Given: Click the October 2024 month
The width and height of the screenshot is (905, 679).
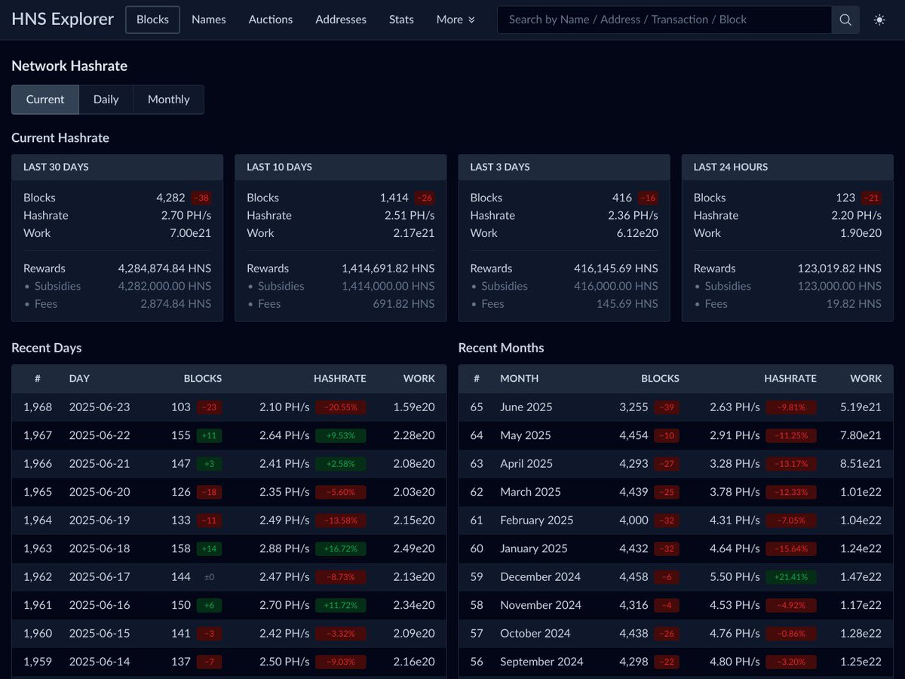Looking at the screenshot, I should pos(536,634).
